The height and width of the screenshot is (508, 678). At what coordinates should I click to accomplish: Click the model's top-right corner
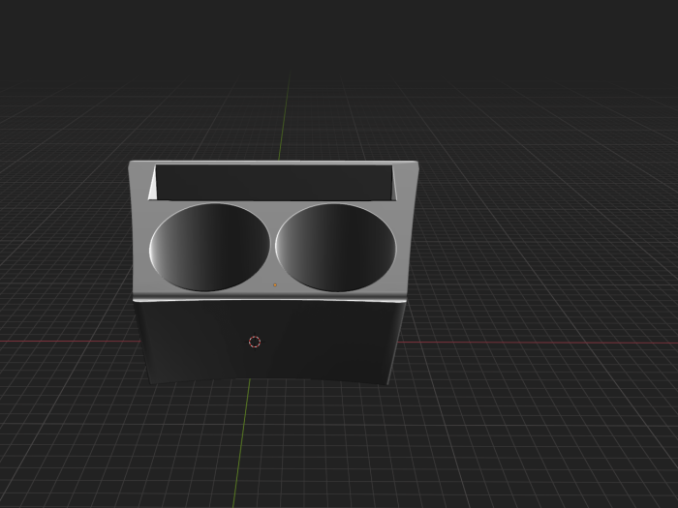click(415, 165)
